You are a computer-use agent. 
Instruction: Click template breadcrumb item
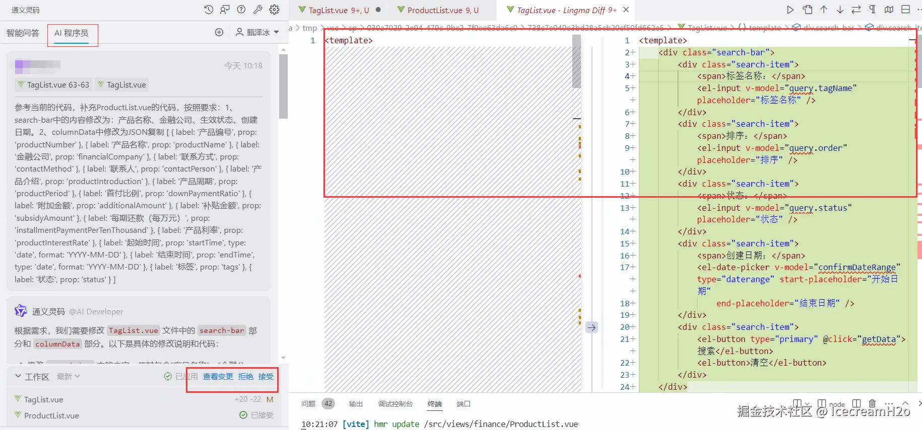pos(759,28)
